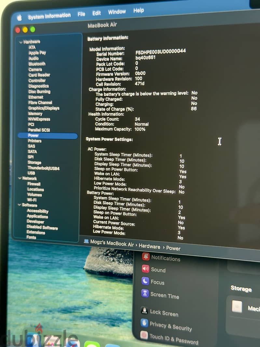Open the Help menu
This screenshot has height=347, width=260.
139,10
